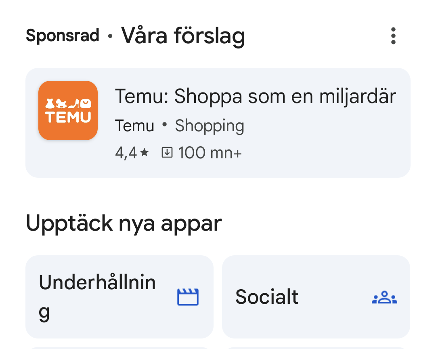Tap the partially visible chip below Underhållning

tap(119, 347)
